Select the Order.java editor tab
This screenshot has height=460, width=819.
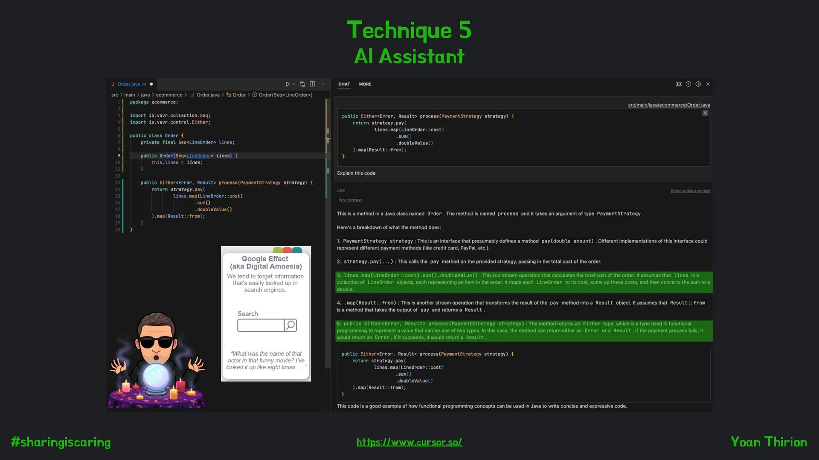(131, 84)
